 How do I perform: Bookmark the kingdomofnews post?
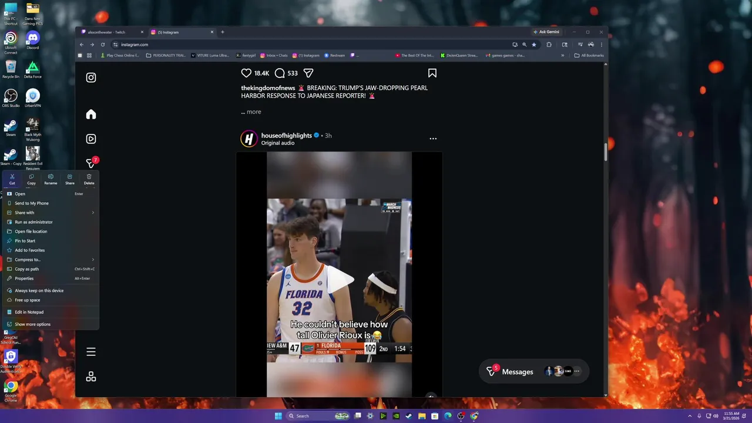[x=432, y=73]
